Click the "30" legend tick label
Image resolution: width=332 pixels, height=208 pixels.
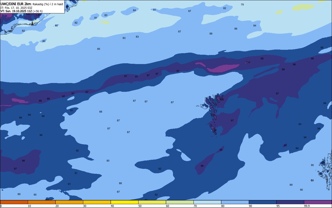85,206
